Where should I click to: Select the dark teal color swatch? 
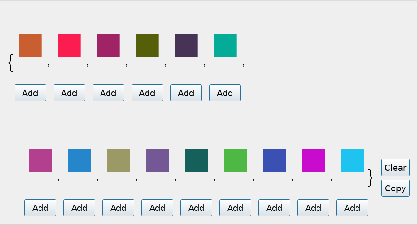coord(196,160)
